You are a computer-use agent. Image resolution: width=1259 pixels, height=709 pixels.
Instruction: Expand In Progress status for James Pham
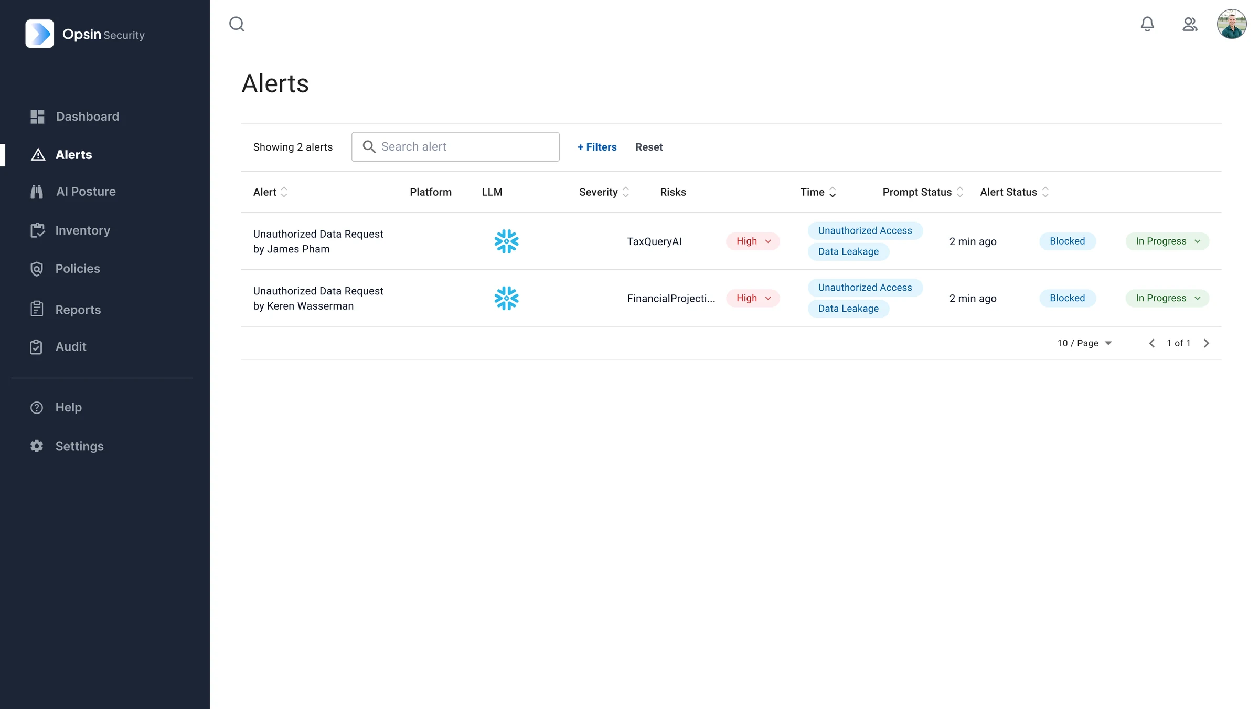tap(1167, 241)
